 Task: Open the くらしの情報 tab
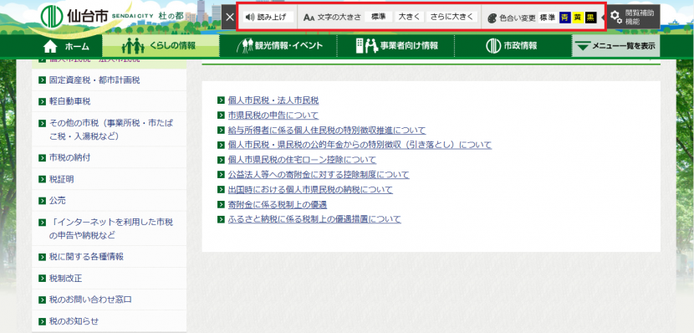click(x=161, y=46)
